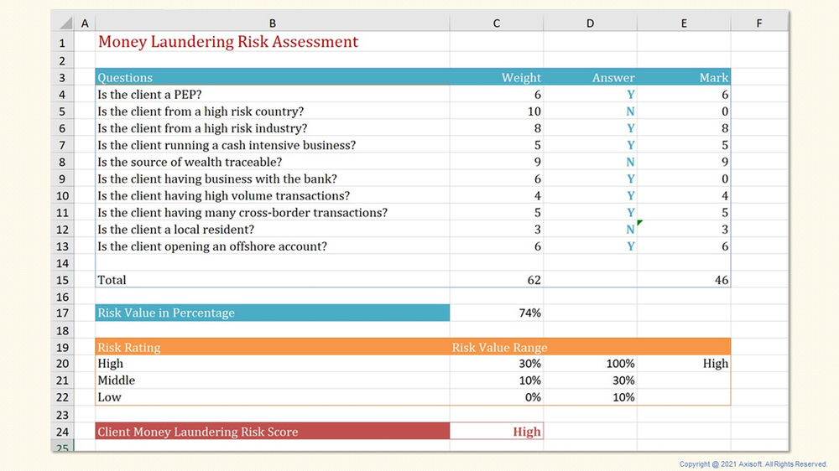
Task: Select the 74% risk value cell
Action: pos(497,313)
